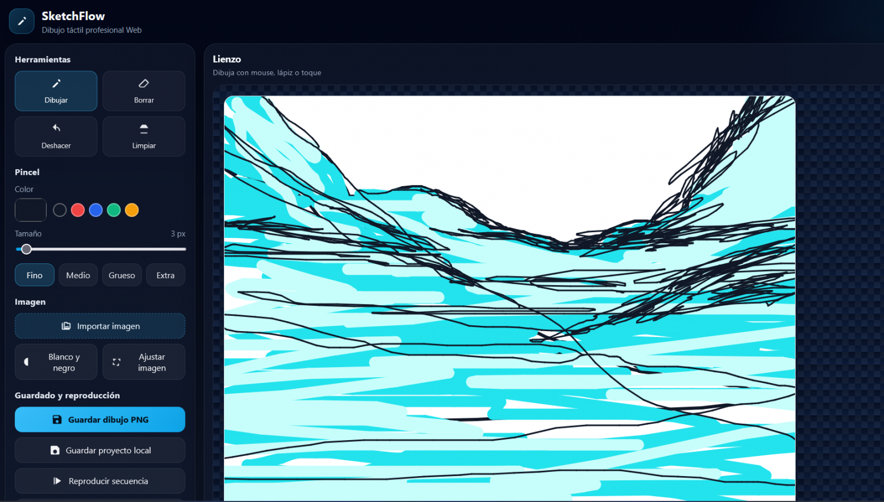This screenshot has height=502, width=884.
Task: Click Guardar proyecto local
Action: [x=100, y=450]
